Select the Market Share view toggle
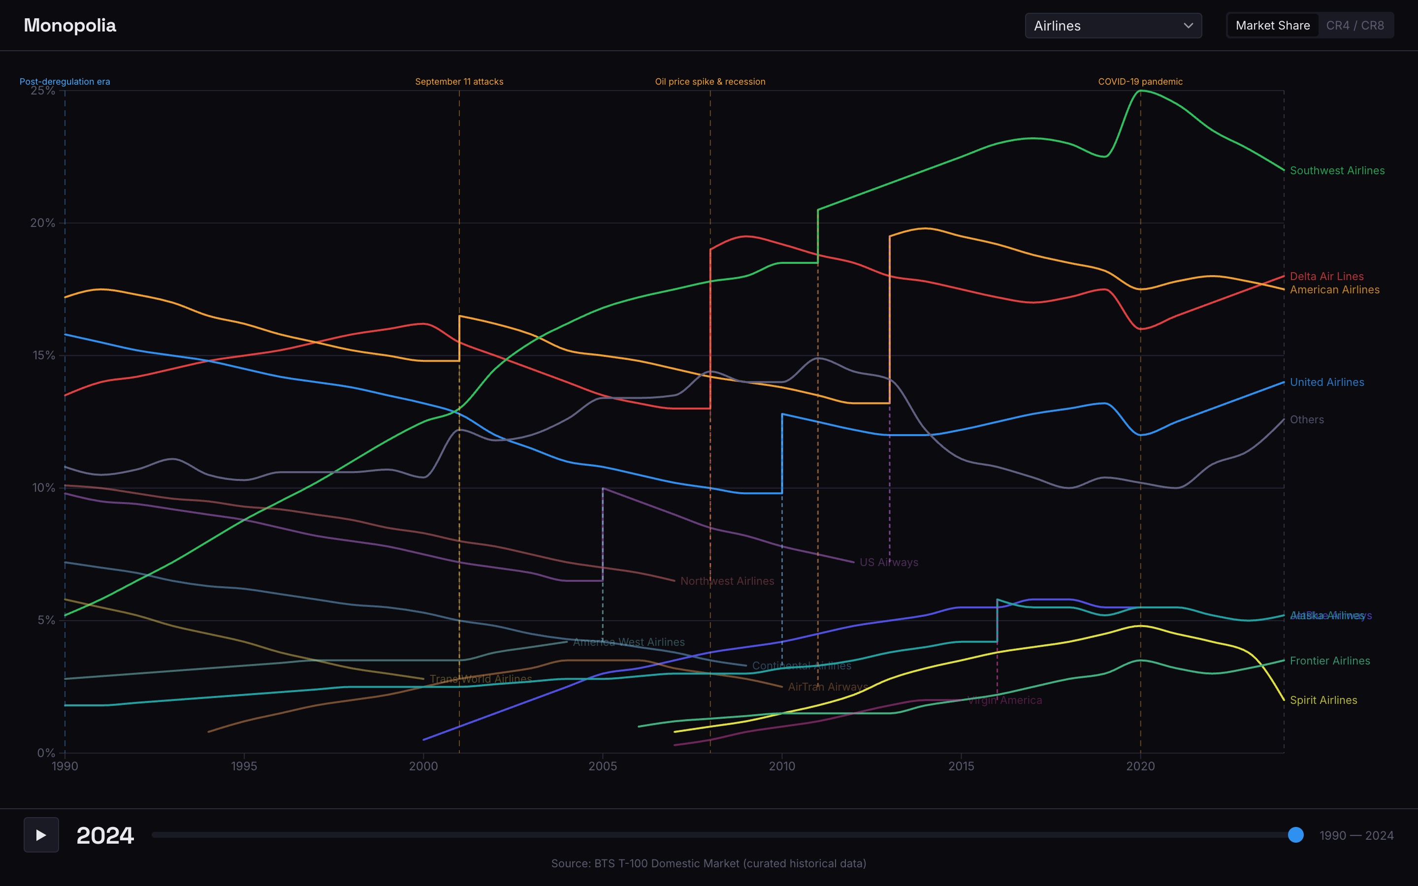Screen dimensions: 1418x886 coord(1273,26)
